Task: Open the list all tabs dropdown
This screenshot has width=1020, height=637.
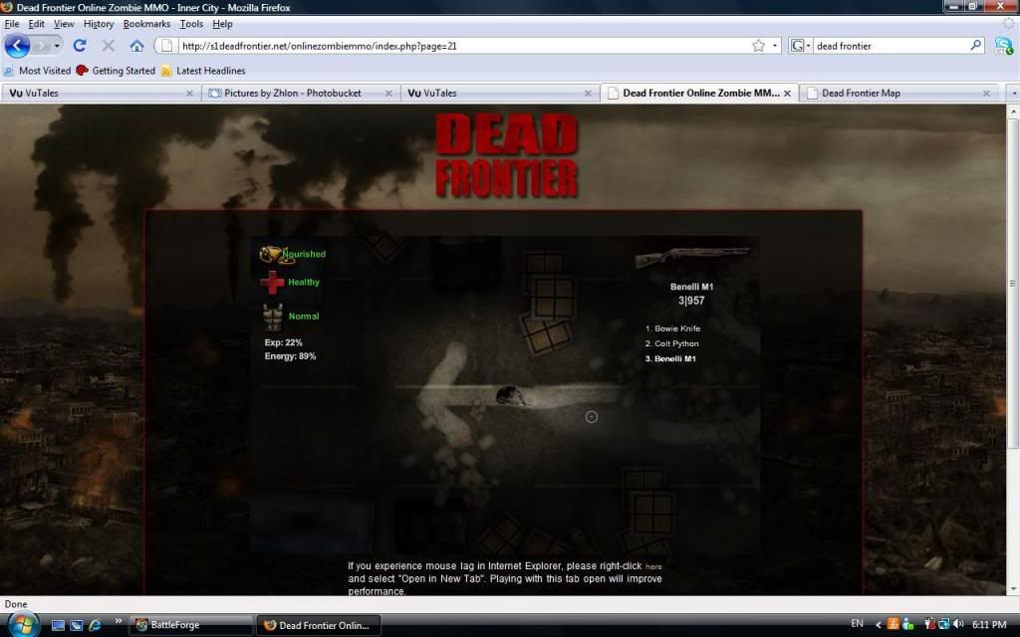Action: (x=1013, y=93)
